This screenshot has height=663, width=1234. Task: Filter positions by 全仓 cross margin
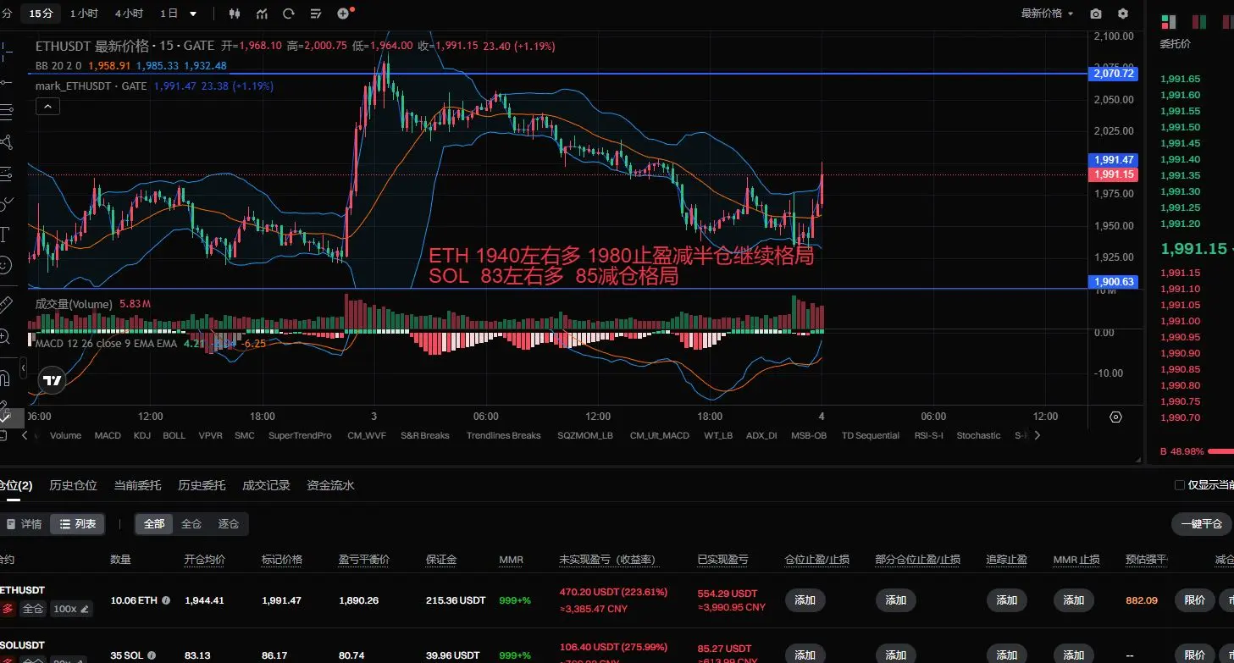click(191, 524)
